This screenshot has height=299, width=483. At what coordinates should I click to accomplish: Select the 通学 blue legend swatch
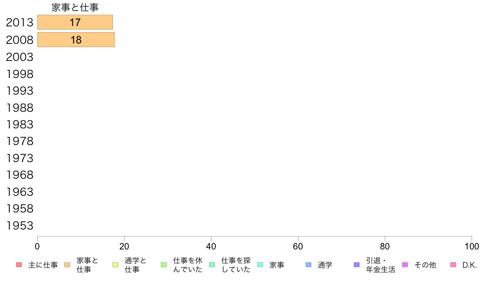tap(308, 265)
